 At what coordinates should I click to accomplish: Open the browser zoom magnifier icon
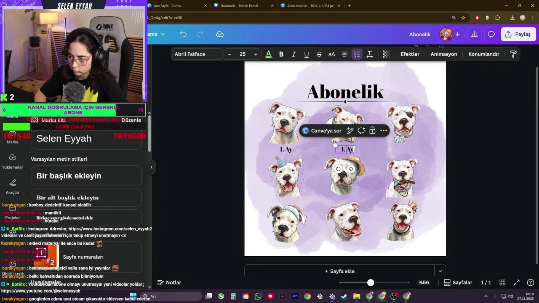[x=454, y=18]
